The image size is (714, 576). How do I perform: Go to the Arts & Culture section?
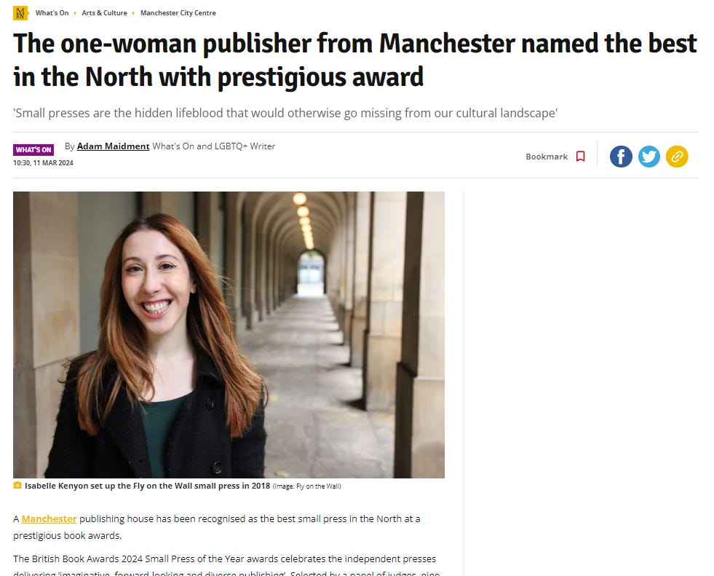104,13
